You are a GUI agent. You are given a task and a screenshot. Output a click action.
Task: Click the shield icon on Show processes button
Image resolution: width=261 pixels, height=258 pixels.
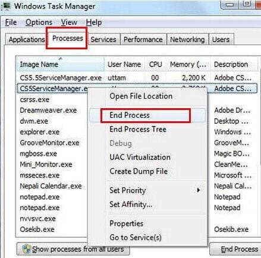coord(27,249)
